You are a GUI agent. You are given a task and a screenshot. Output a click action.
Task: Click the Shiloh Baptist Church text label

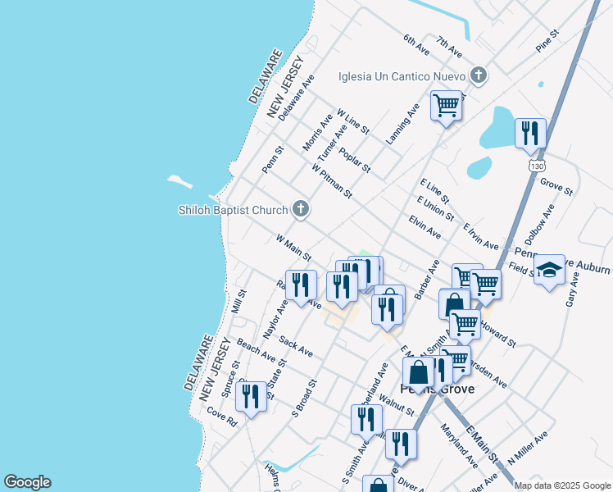point(234,210)
